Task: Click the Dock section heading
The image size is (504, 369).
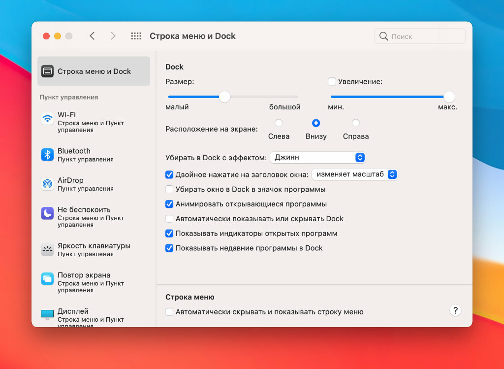Action: point(174,67)
